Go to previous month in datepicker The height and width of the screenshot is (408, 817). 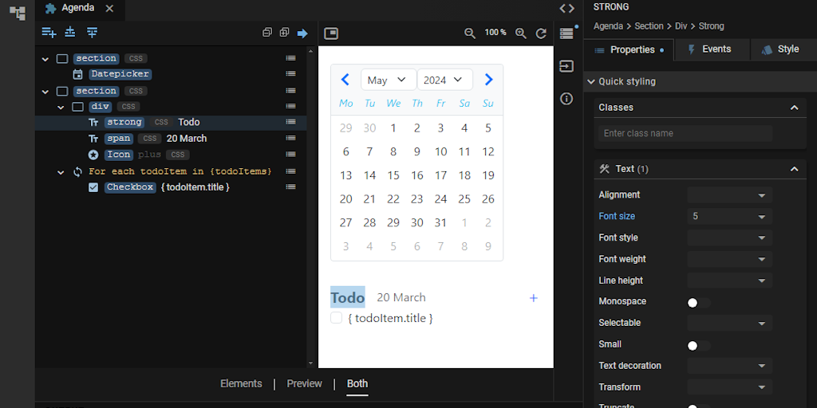coord(345,80)
